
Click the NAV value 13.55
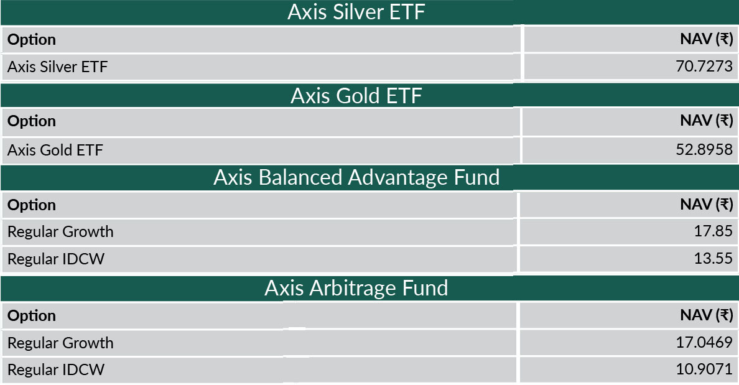713,258
